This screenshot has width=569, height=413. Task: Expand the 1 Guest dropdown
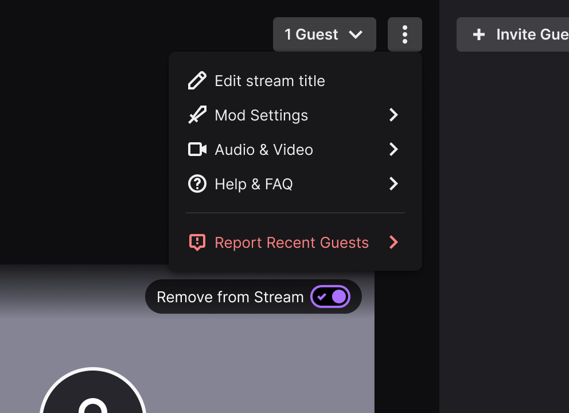[x=324, y=34]
